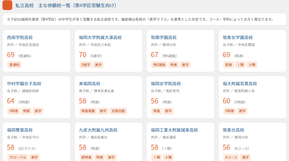Click the score 69 for 筑紫女学園高校

click(x=227, y=55)
